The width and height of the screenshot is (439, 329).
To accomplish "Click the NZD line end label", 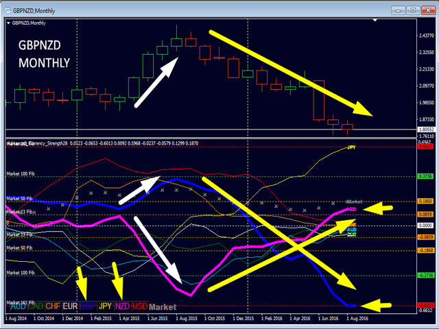I will point(352,209).
